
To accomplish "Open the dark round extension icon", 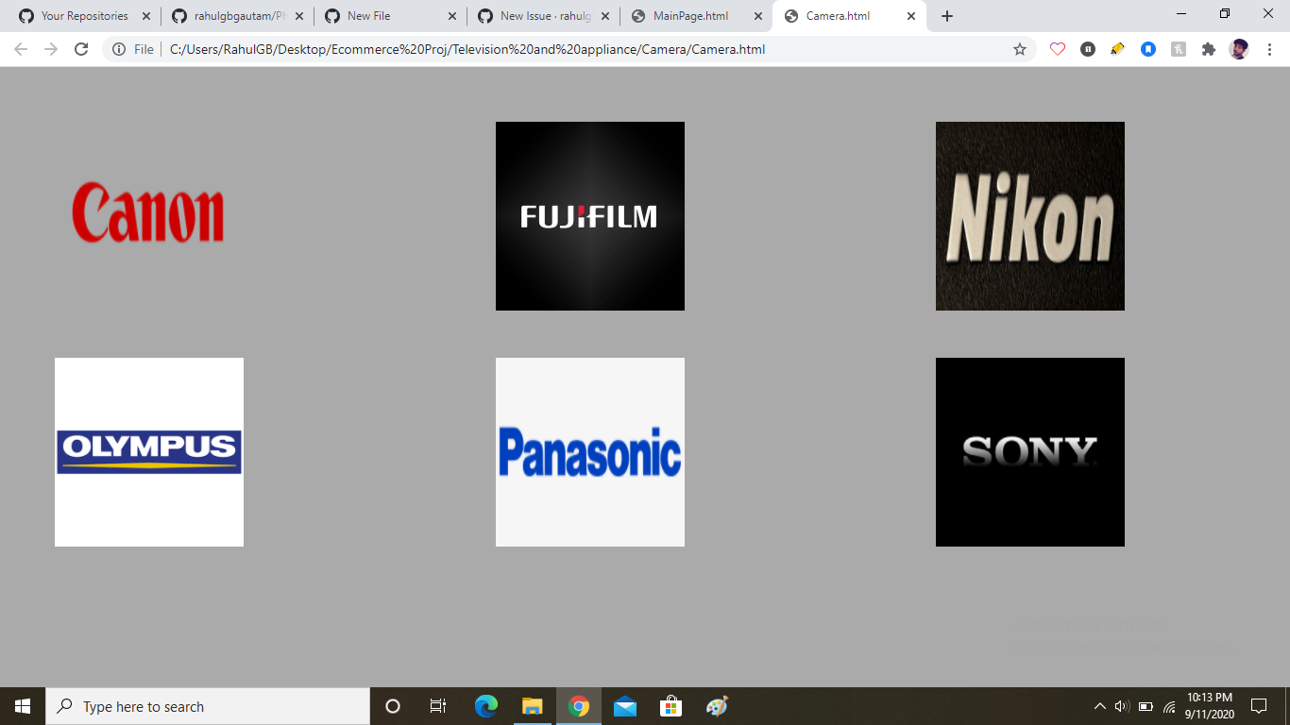I will pos(1088,49).
